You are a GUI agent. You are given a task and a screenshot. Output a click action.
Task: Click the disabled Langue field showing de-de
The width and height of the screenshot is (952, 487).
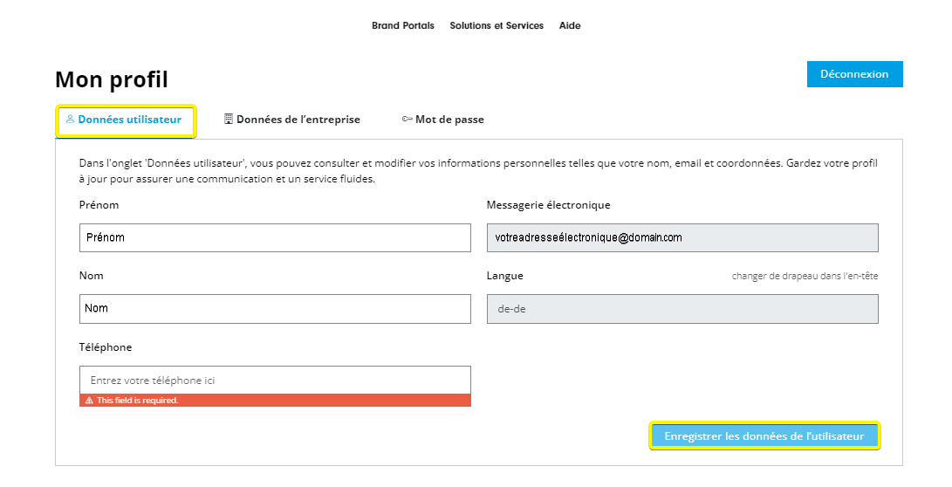(682, 308)
